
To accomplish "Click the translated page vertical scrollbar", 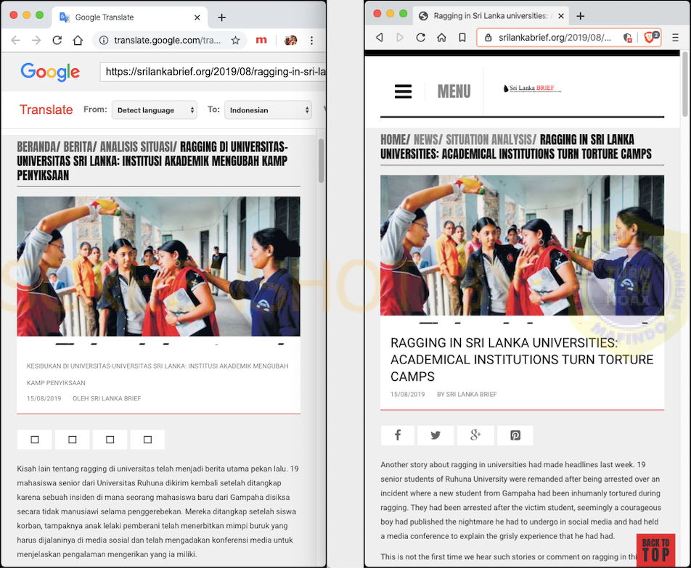I will 322,161.
